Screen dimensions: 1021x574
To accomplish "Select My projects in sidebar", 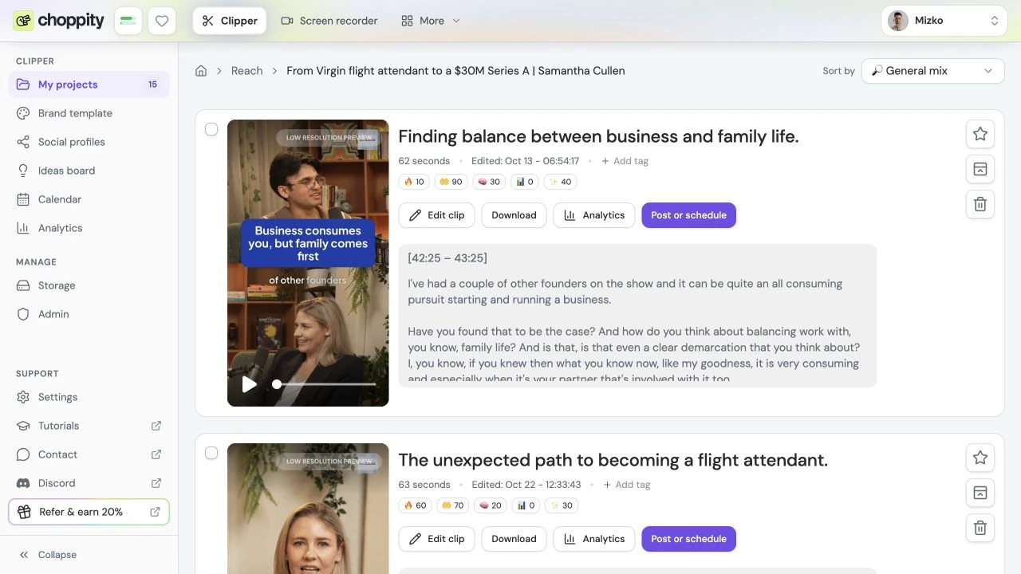I will pyautogui.click(x=89, y=85).
